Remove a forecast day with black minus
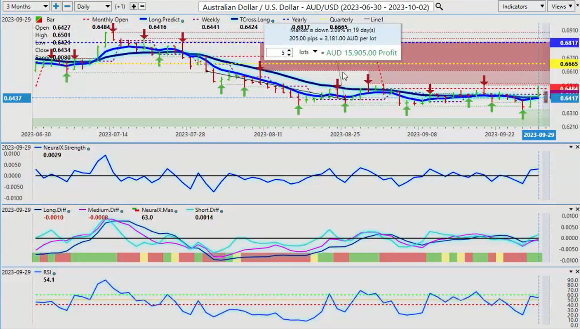580x329 pixels. [x=142, y=6]
